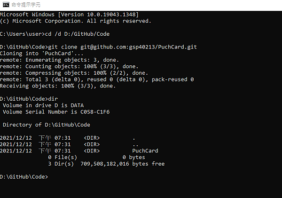Click the final D:\GitHub\Code> prompt line
The image size is (282, 198).
[24, 177]
